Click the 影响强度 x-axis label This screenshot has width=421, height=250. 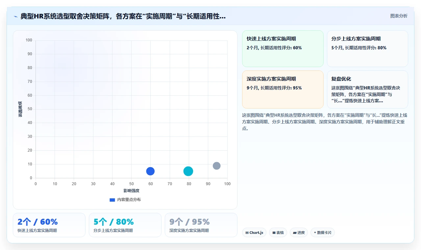(132, 191)
